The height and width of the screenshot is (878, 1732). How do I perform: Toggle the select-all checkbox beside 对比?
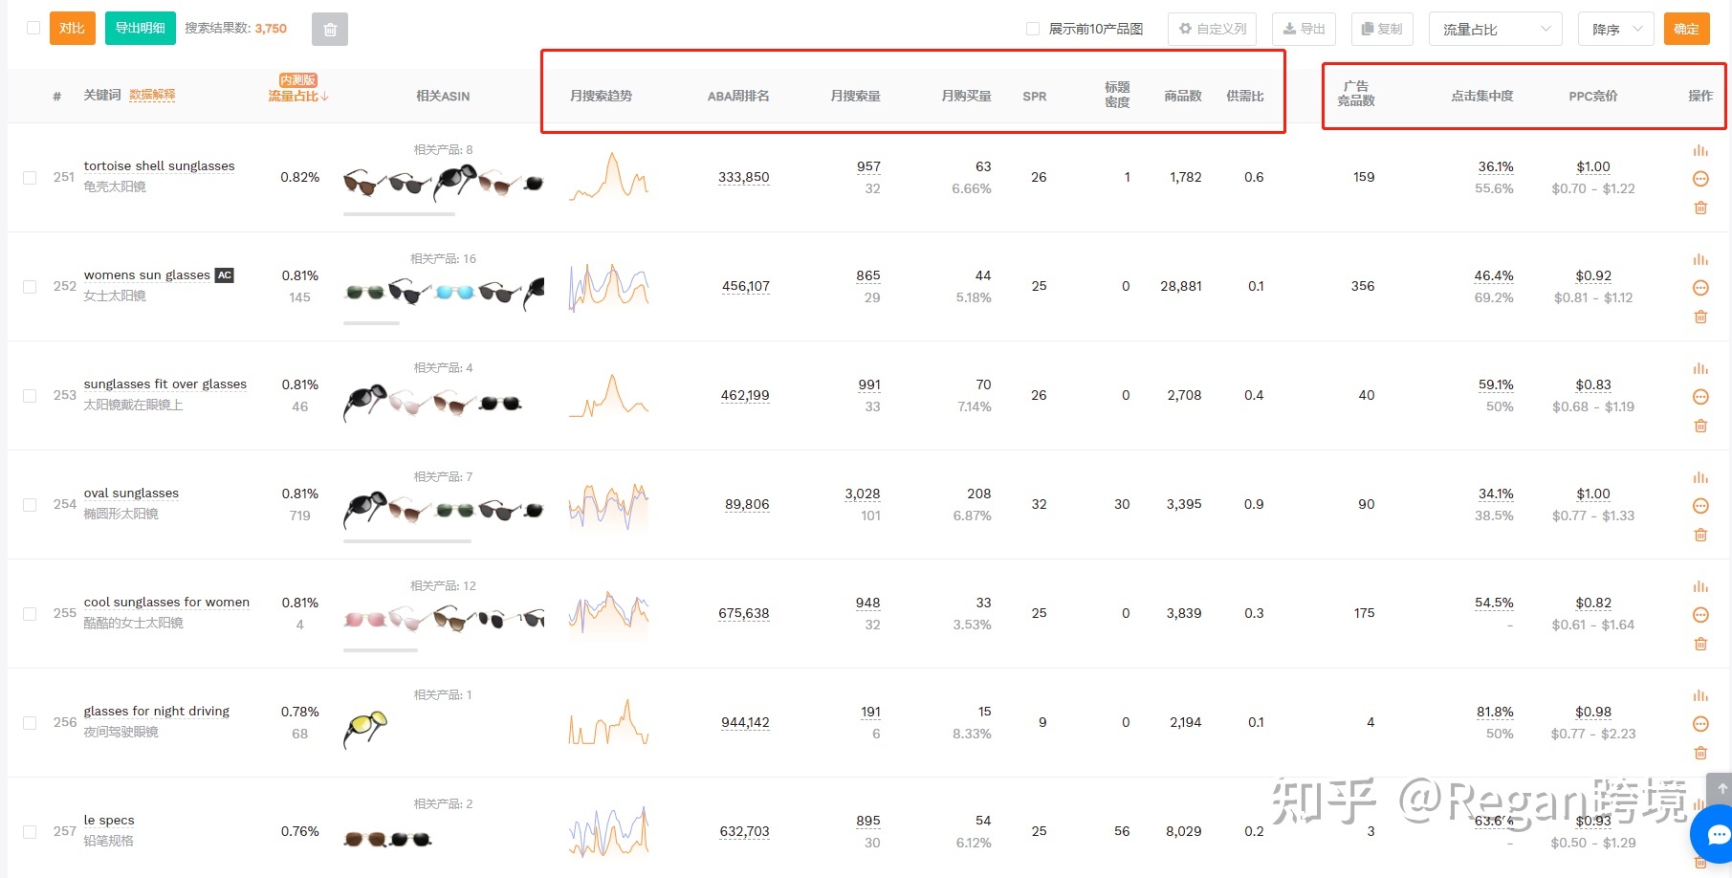pos(33,28)
